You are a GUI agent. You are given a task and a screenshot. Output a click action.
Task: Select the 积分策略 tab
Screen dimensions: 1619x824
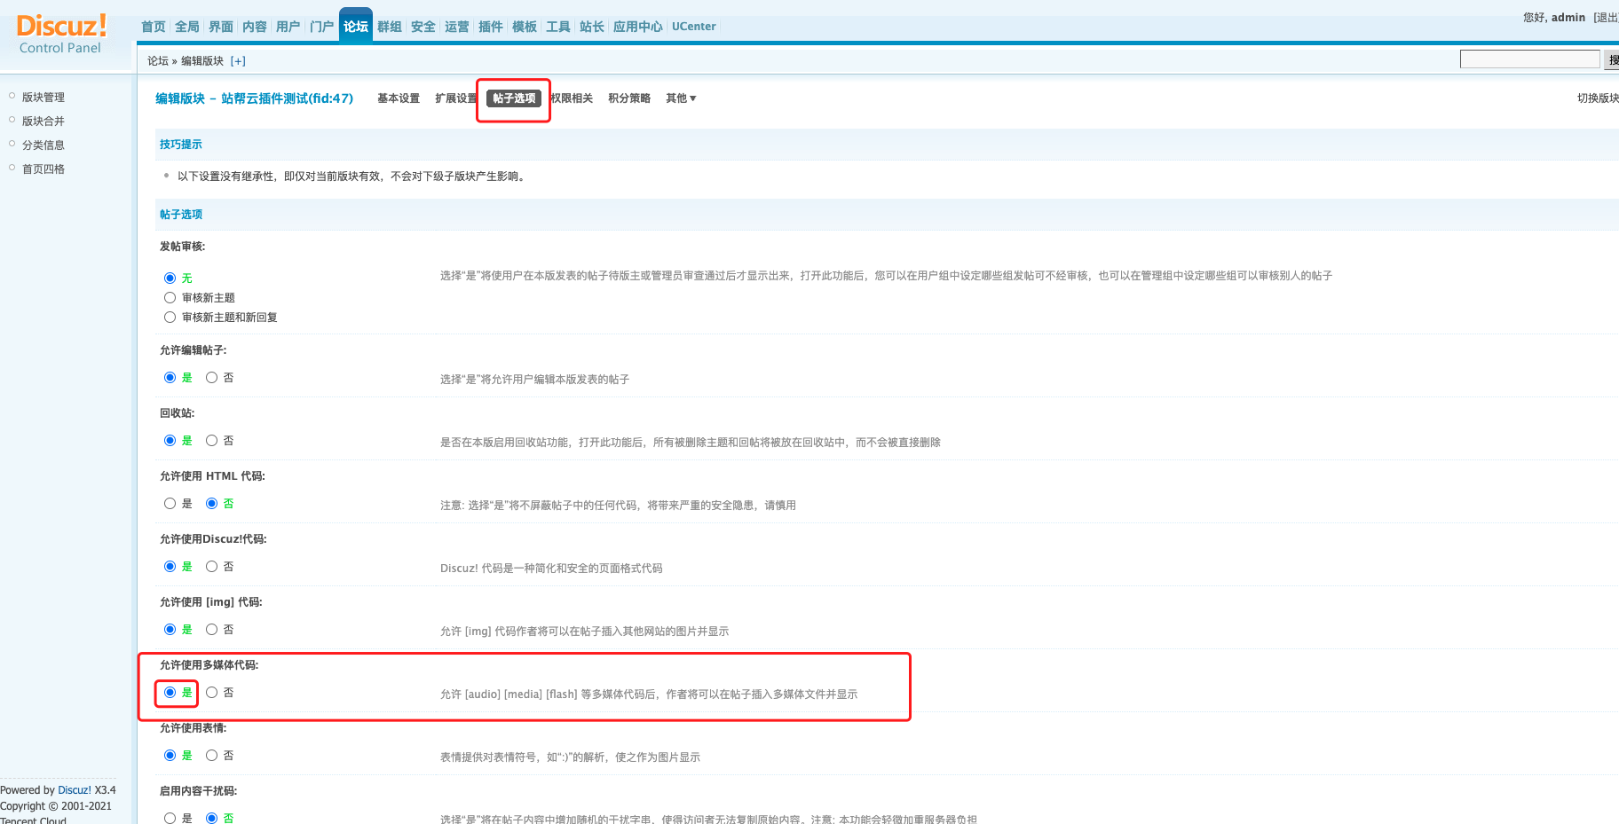(x=628, y=98)
